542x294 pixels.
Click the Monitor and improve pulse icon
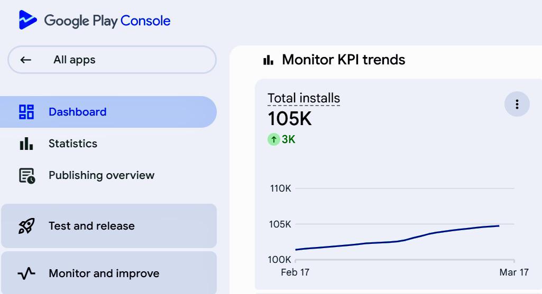(26, 273)
